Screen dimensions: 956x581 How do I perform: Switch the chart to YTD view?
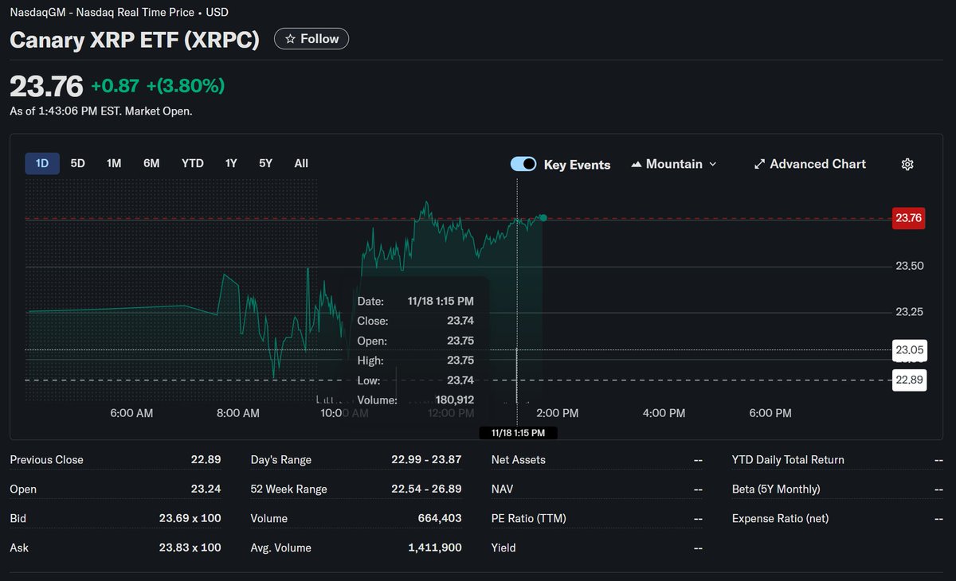(x=192, y=162)
